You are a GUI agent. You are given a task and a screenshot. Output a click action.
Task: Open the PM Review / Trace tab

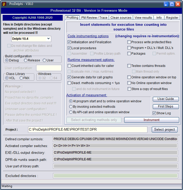click(x=94, y=18)
